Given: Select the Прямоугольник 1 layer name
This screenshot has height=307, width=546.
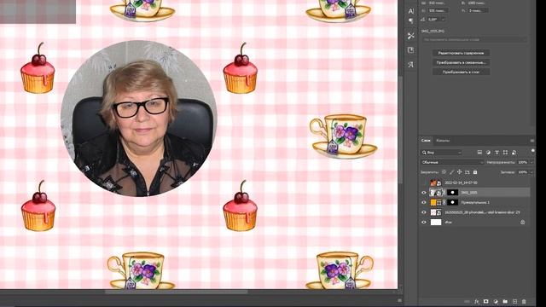Looking at the screenshot, I should tap(475, 202).
